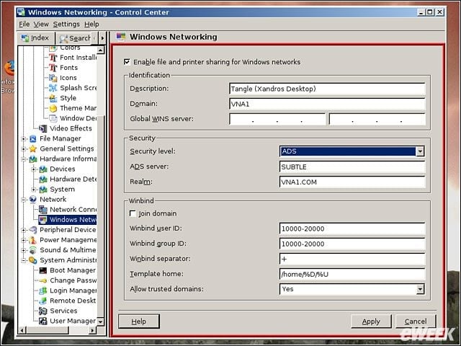The height and width of the screenshot is (346, 461).
Task: Click the Winbind user ID field
Action: 352,229
